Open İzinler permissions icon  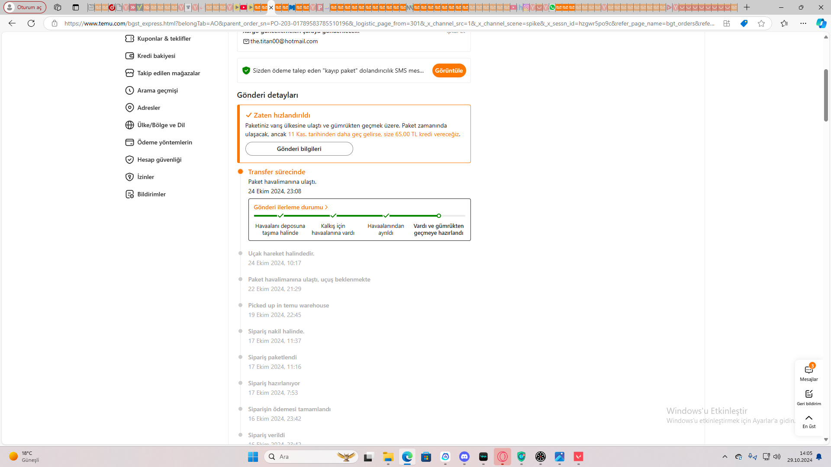129,177
